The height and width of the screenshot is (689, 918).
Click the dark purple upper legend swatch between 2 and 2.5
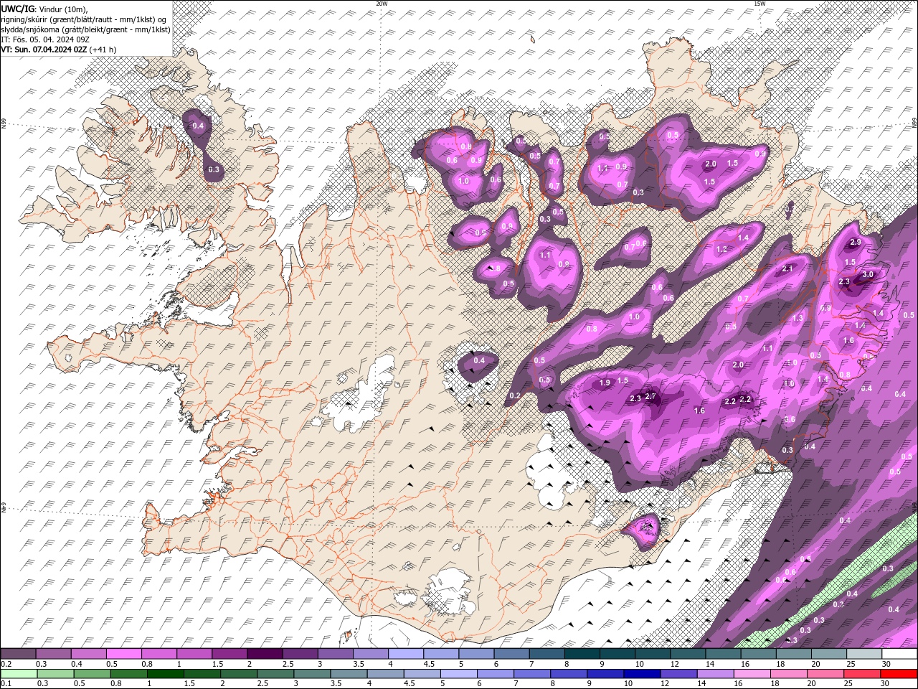point(264,654)
